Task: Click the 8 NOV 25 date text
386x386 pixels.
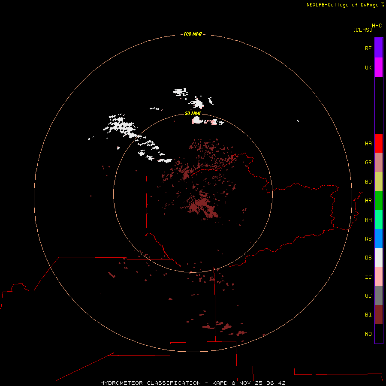Action: tap(247, 383)
